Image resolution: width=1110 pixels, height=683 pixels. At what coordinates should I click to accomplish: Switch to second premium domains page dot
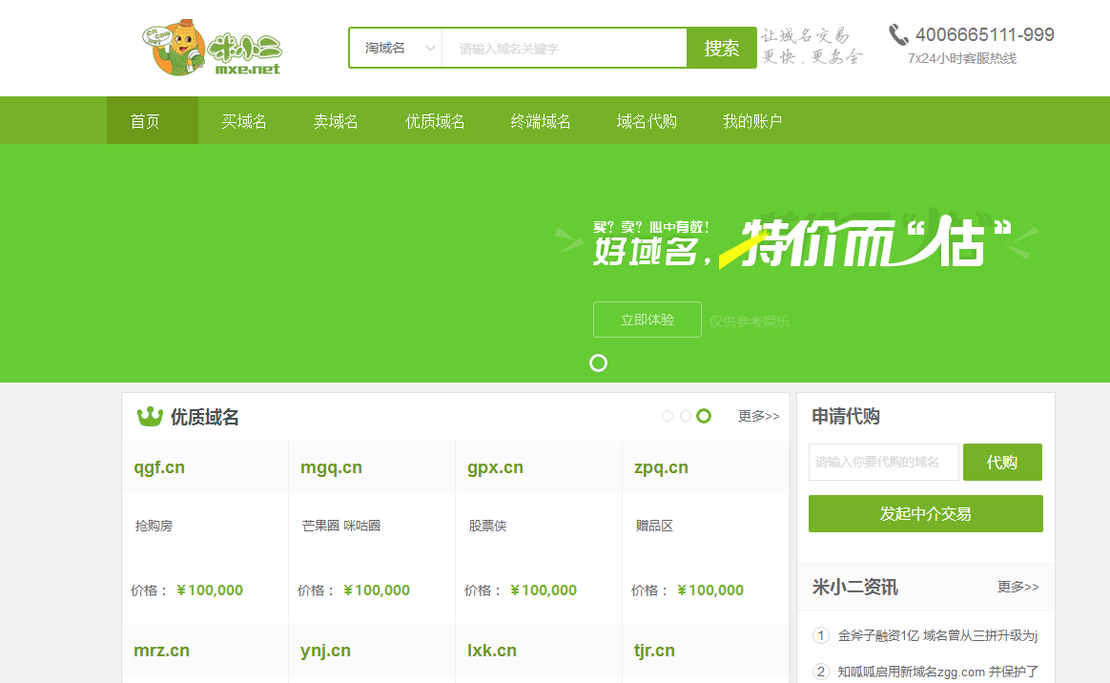[686, 416]
